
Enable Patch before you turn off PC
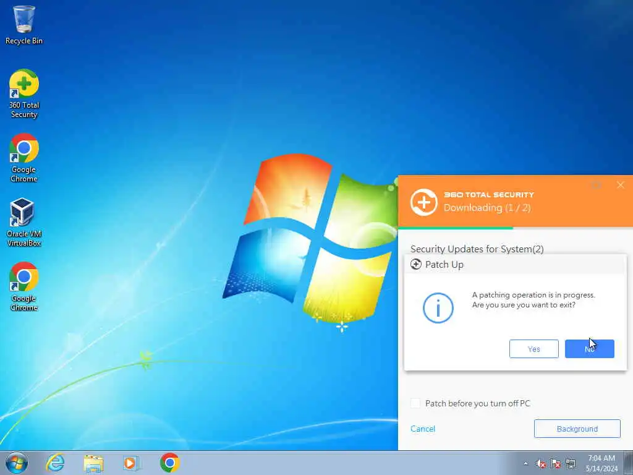(x=415, y=403)
